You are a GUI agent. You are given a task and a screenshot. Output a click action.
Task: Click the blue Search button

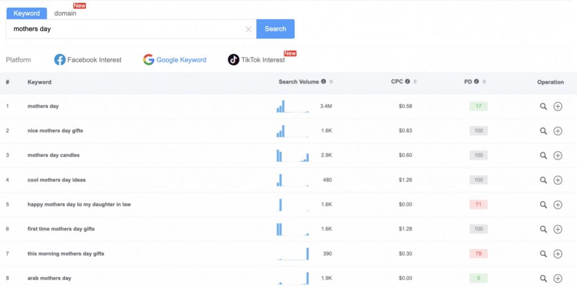pyautogui.click(x=275, y=29)
